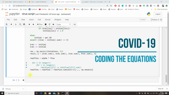Open the Insert menu
This screenshot has height=95, width=169.
coord(31,20)
